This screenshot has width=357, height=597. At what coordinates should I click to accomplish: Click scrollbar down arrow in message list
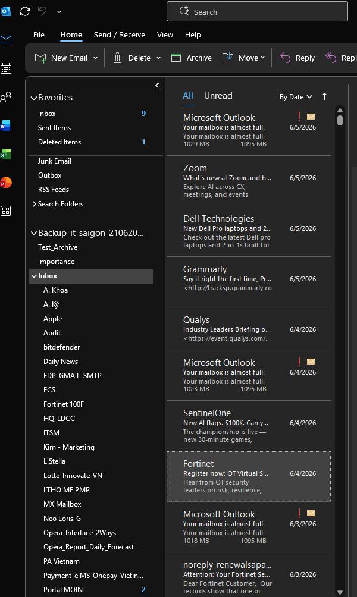[x=340, y=592]
